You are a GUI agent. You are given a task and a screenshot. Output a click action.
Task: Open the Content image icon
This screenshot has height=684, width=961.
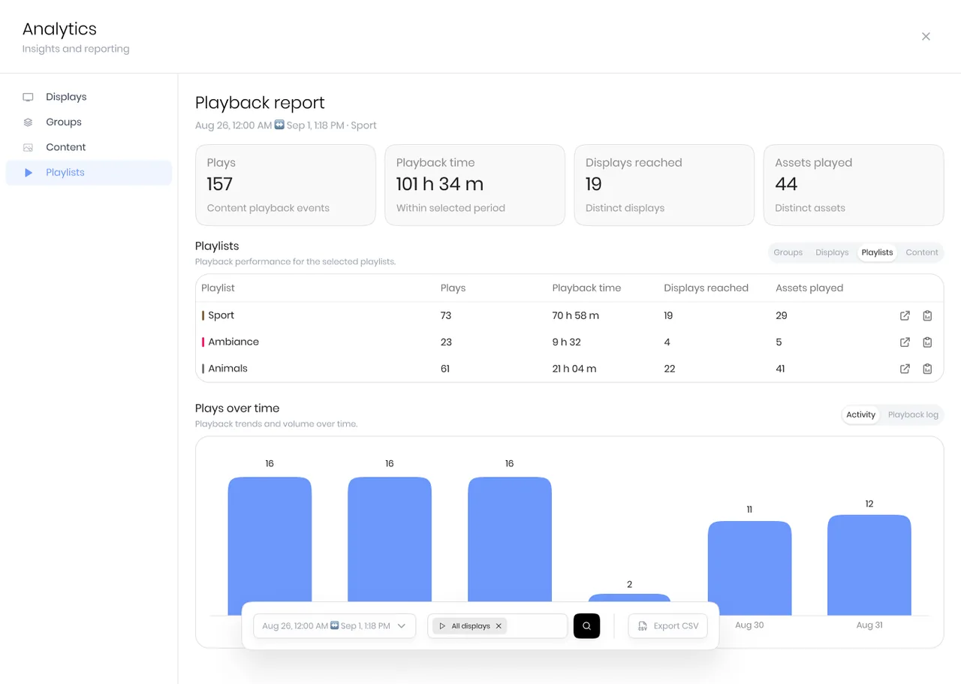(28, 147)
